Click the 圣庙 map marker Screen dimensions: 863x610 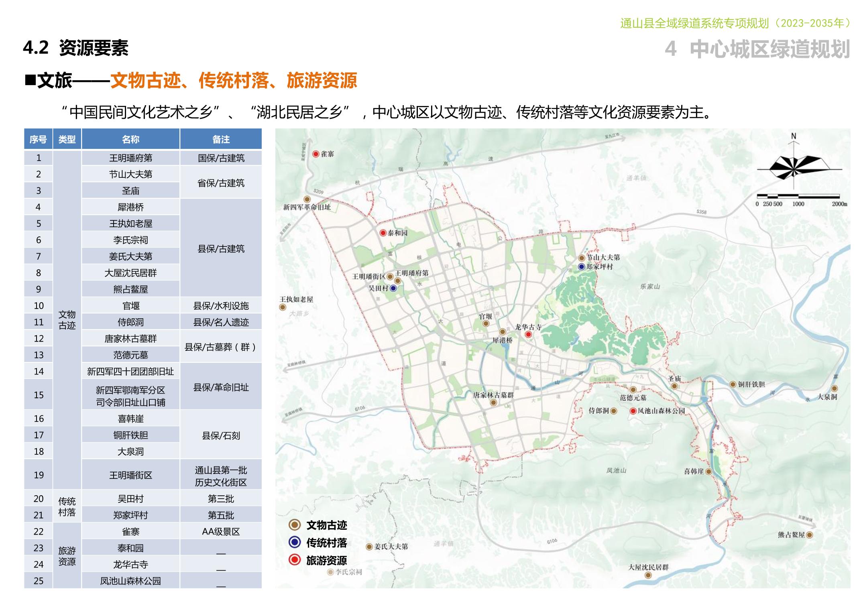coord(674,386)
